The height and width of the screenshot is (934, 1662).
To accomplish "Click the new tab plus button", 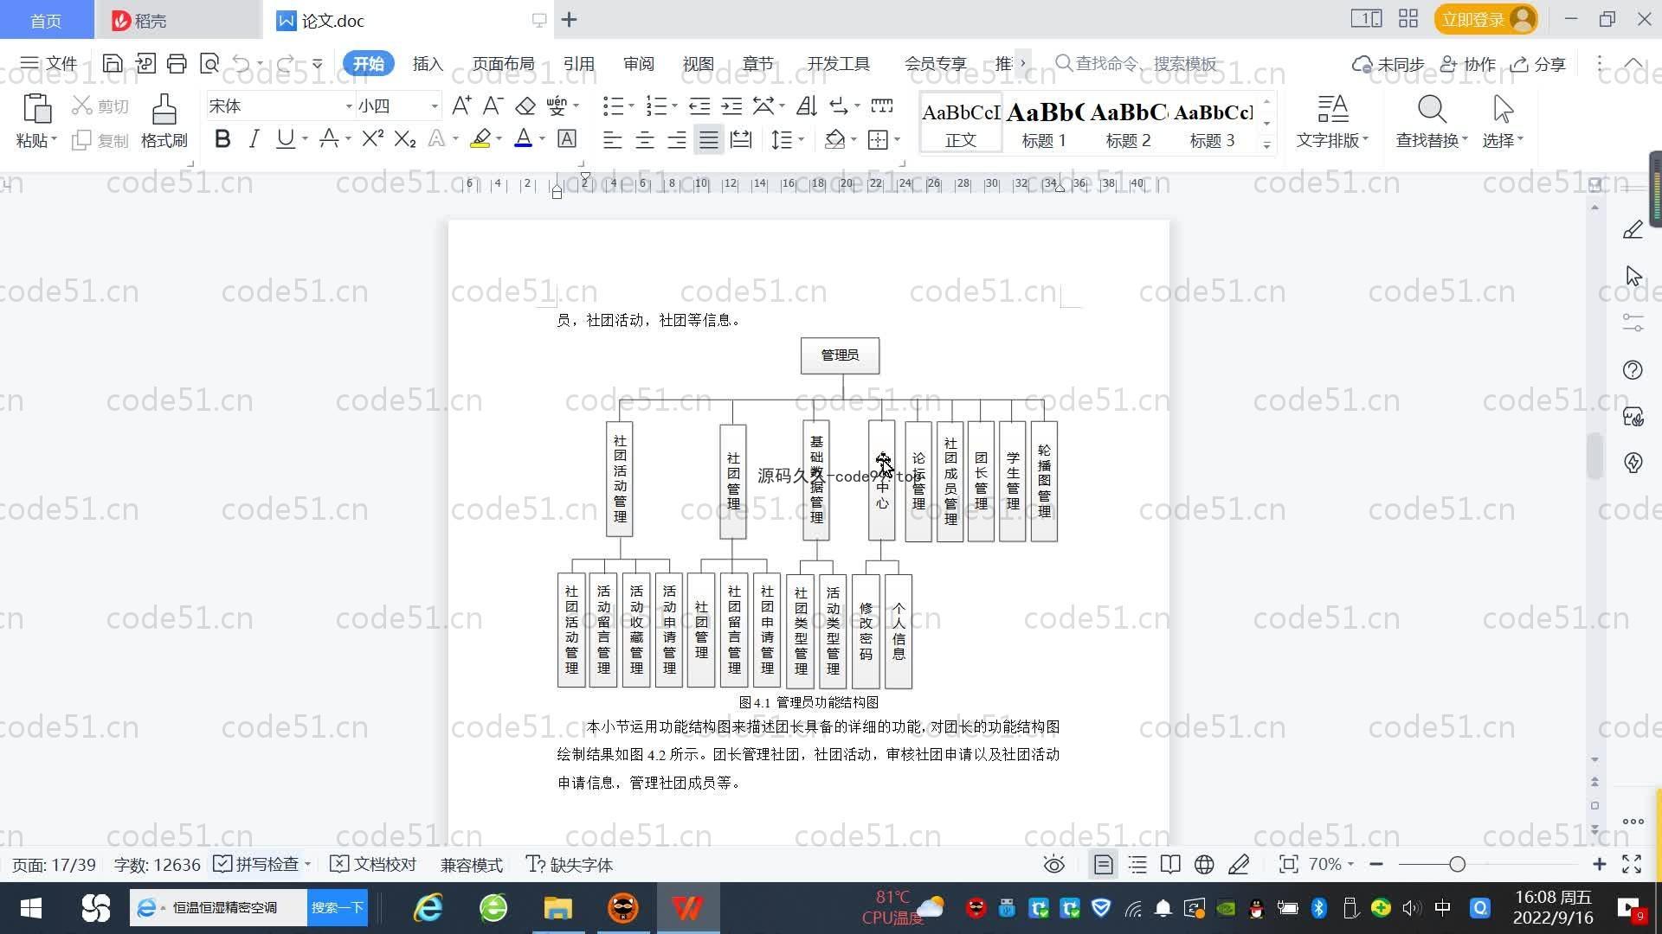I will coord(569,20).
